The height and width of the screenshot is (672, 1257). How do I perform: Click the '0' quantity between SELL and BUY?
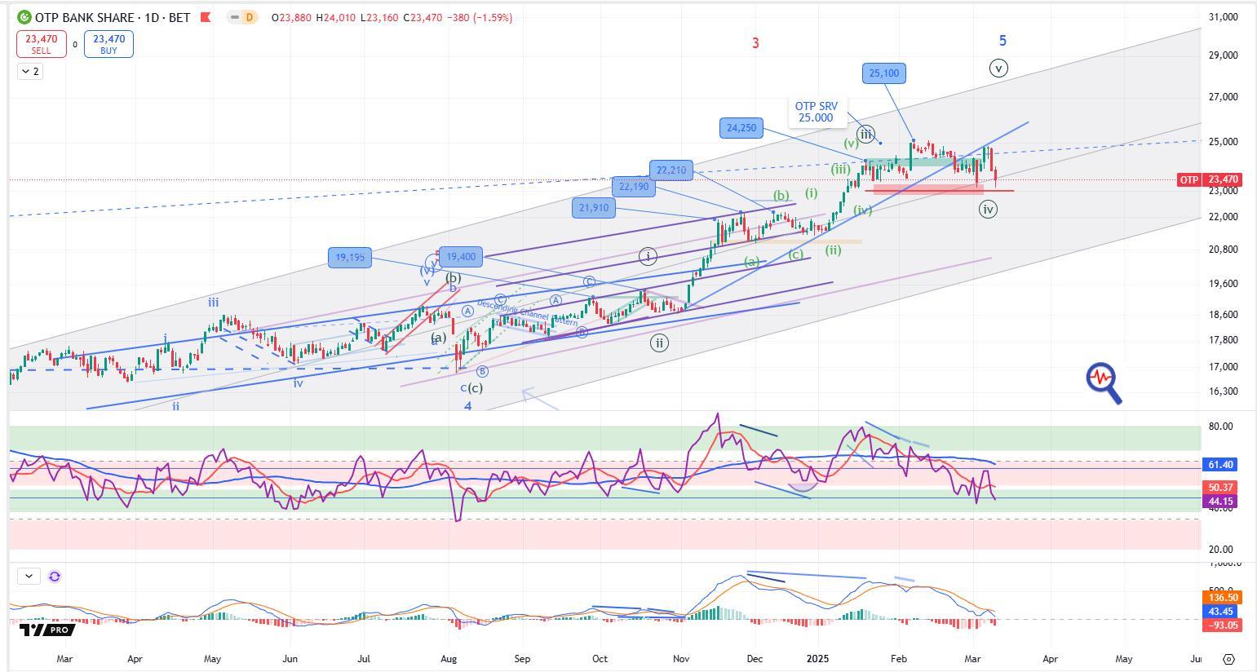click(x=75, y=45)
